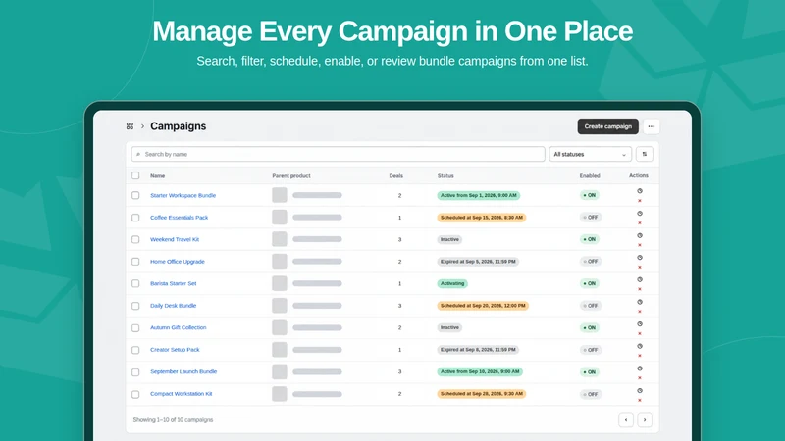Viewport: 785px width, 441px height.
Task: Go to the next page arrow
Action: pyautogui.click(x=645, y=420)
